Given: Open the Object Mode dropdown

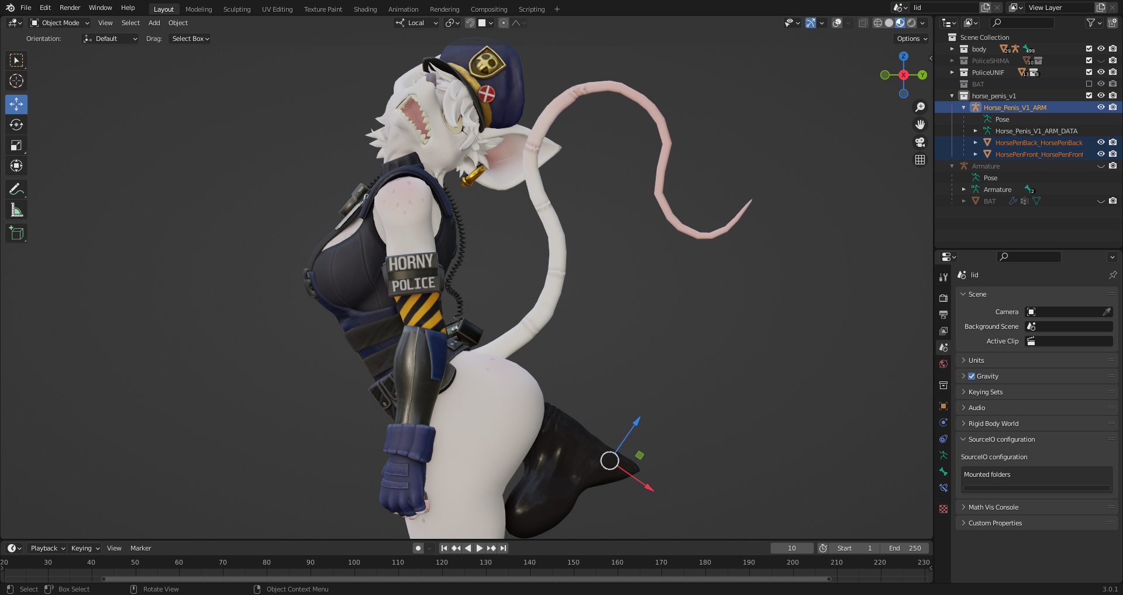Looking at the screenshot, I should [60, 23].
